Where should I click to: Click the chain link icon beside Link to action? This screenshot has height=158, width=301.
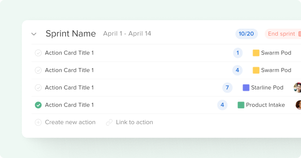point(109,122)
